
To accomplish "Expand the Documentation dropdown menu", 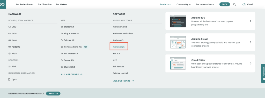I will tap(205, 4).
